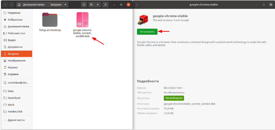Maximize the google-chrome-stable window
275x130 pixels.
point(263,5)
